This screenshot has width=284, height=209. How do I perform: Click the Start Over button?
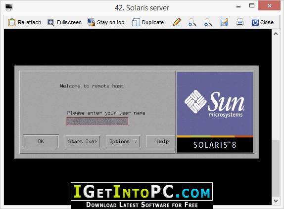click(83, 141)
